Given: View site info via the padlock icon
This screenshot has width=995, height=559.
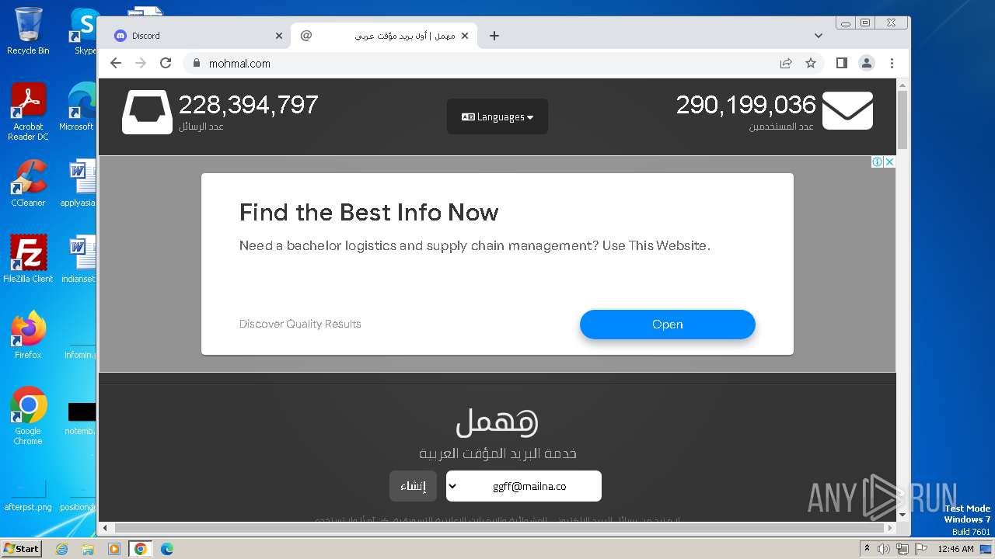Looking at the screenshot, I should click(x=196, y=63).
